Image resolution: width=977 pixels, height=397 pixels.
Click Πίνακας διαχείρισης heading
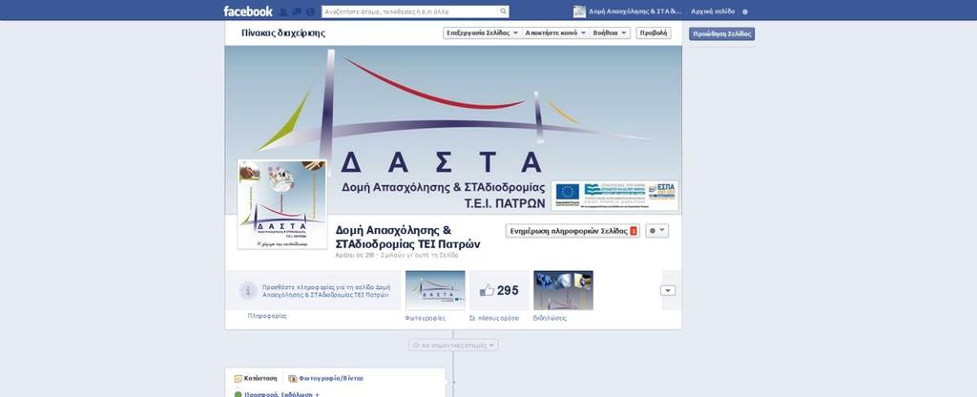pyautogui.click(x=282, y=33)
